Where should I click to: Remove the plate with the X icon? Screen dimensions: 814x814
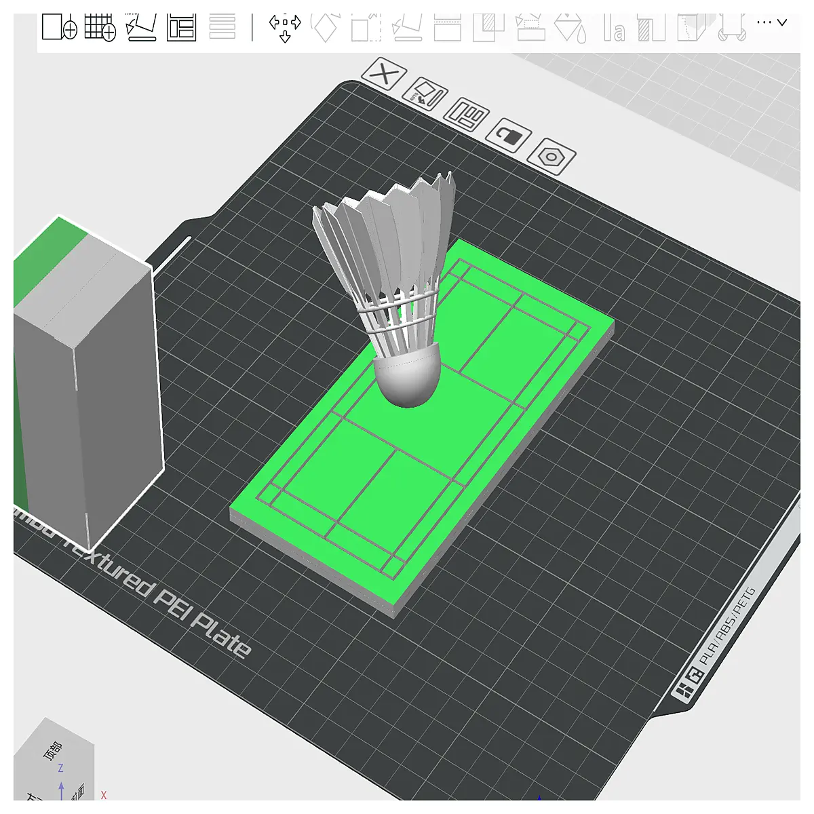(384, 74)
